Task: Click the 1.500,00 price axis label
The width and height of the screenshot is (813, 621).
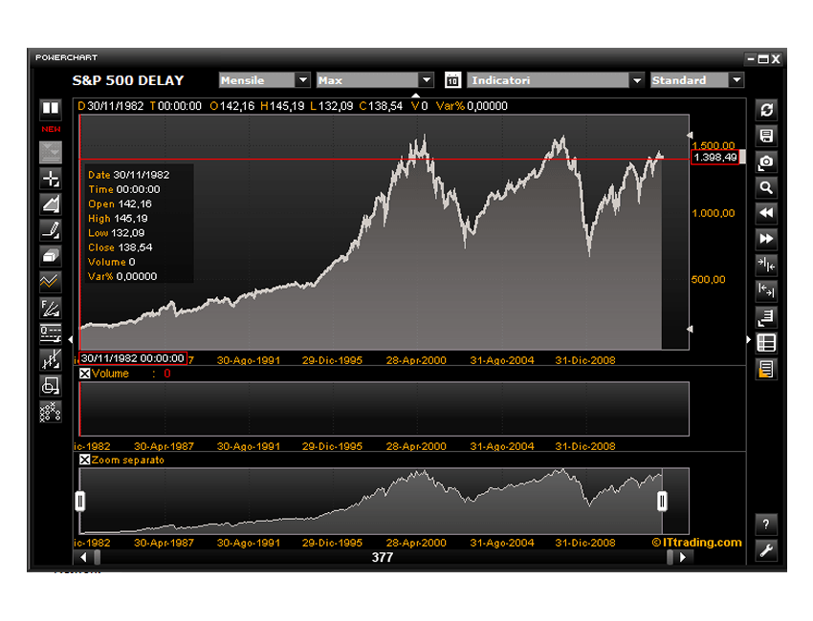Action: point(714,145)
